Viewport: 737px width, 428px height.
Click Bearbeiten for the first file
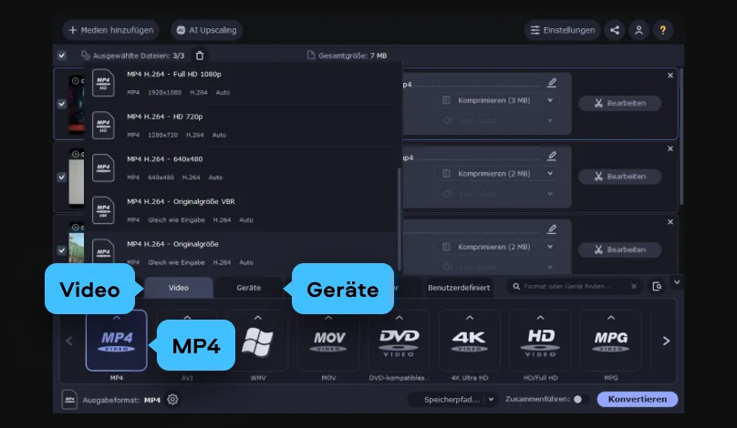point(619,103)
